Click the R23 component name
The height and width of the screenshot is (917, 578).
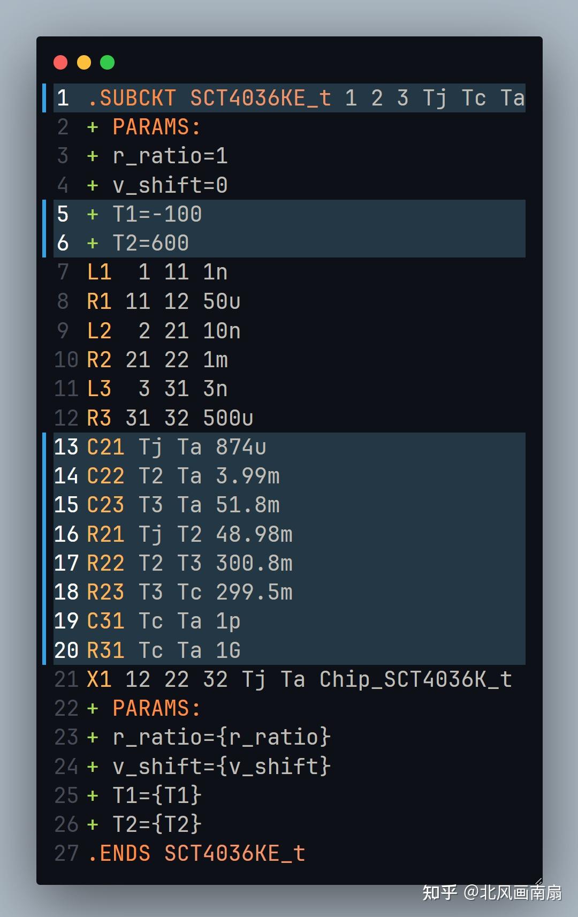pos(105,592)
